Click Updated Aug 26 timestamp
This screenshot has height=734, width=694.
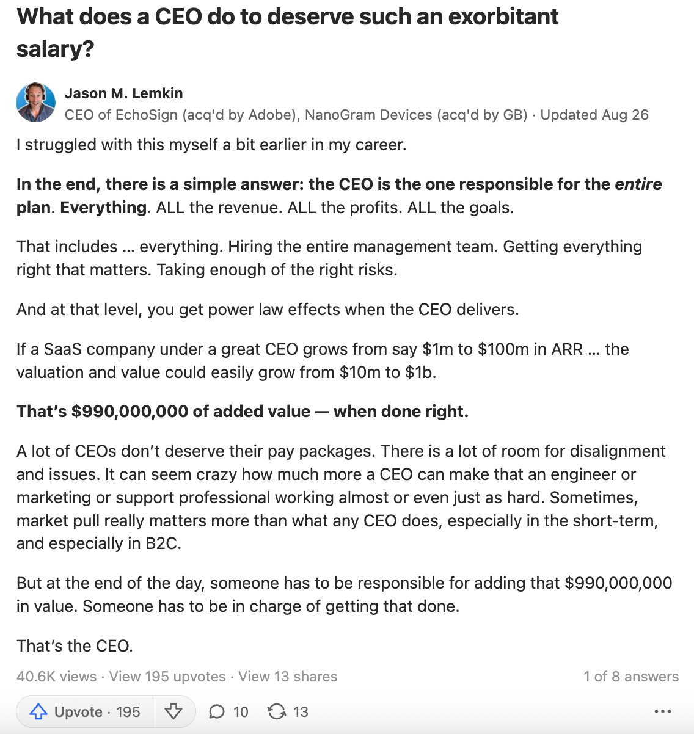(x=594, y=115)
